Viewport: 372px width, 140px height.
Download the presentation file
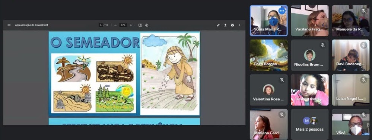coord(225,25)
